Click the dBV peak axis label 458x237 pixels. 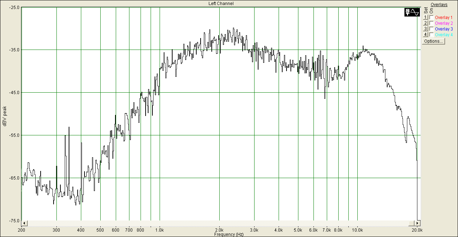[x=5, y=116]
